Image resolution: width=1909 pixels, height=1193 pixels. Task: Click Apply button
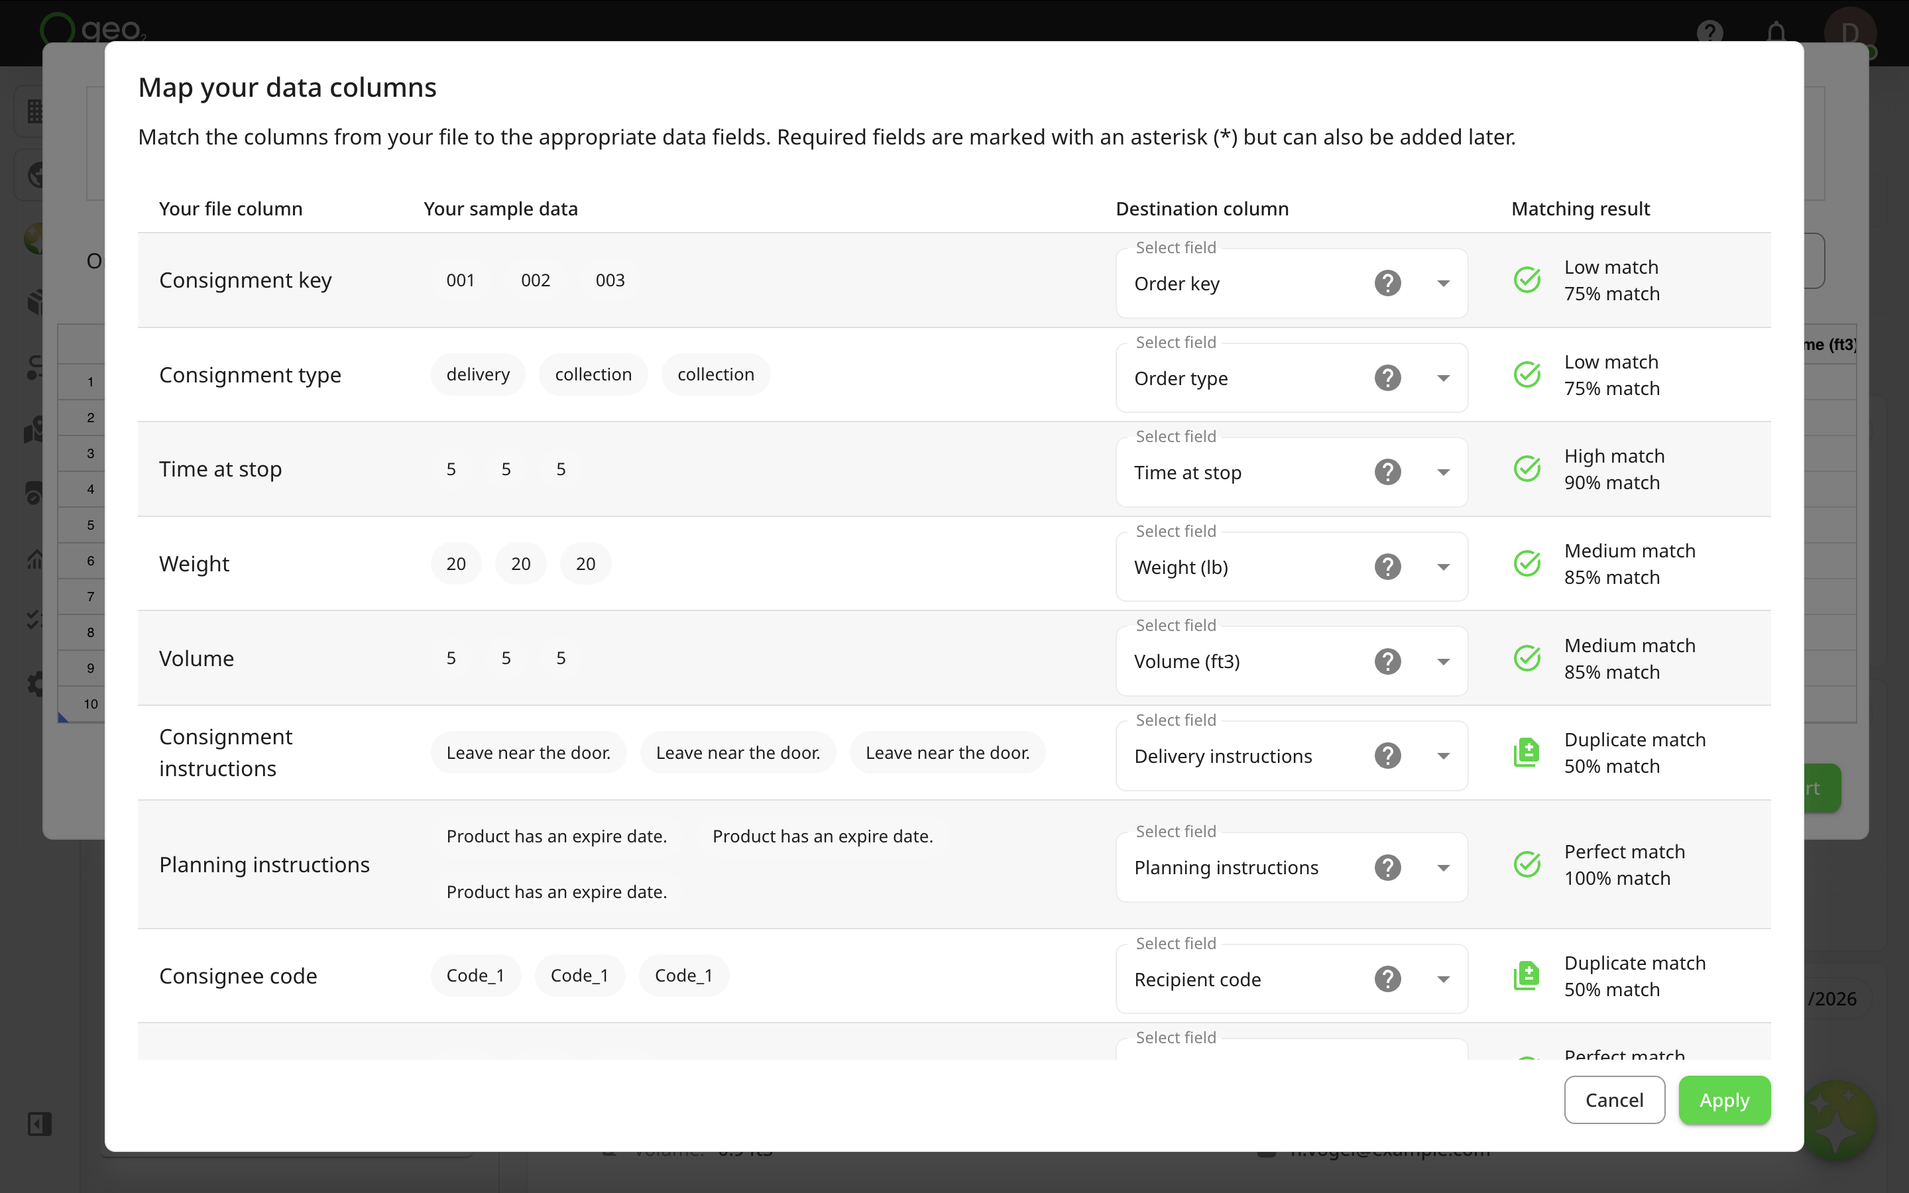1725,1100
